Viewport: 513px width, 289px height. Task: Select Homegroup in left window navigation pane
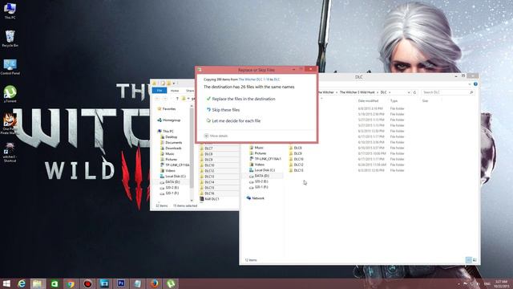click(x=169, y=120)
